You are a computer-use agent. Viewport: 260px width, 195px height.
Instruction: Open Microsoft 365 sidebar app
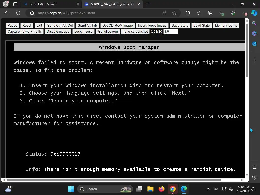(x=254, y=34)
